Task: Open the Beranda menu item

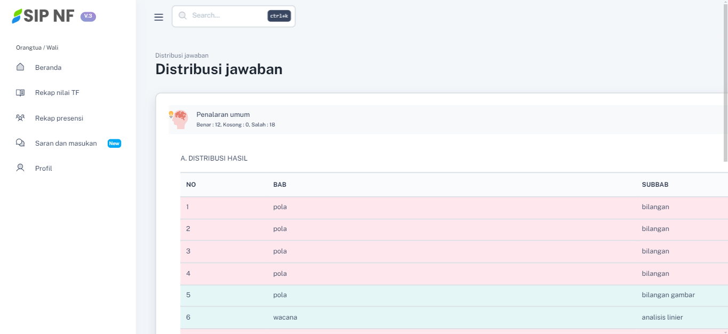Action: point(48,68)
